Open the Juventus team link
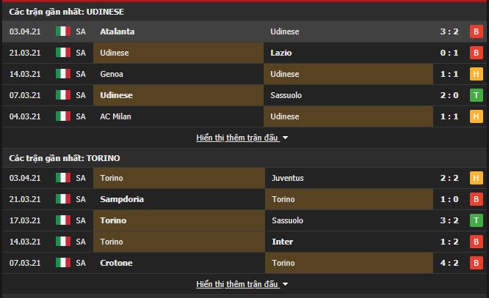 pyautogui.click(x=288, y=178)
